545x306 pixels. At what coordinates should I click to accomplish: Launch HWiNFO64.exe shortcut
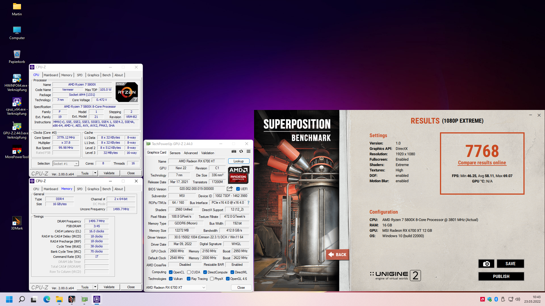point(17,82)
